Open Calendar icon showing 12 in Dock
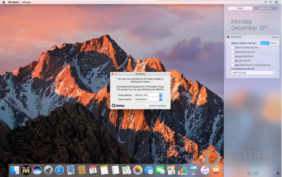Screen dimensions: 282x177 click(93, 170)
